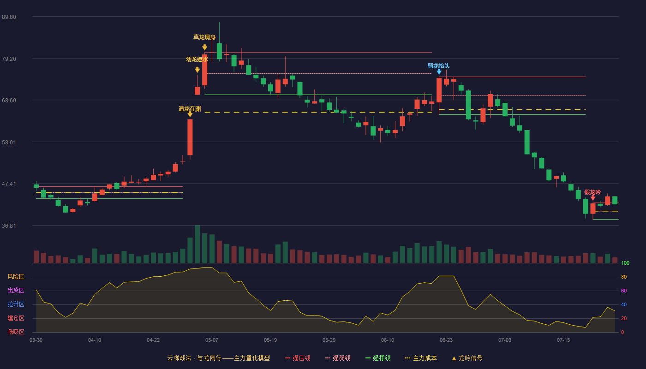The height and width of the screenshot is (369, 646).
Task: Click the 幼龙递水 signal arrow marker
Action: coord(197,70)
